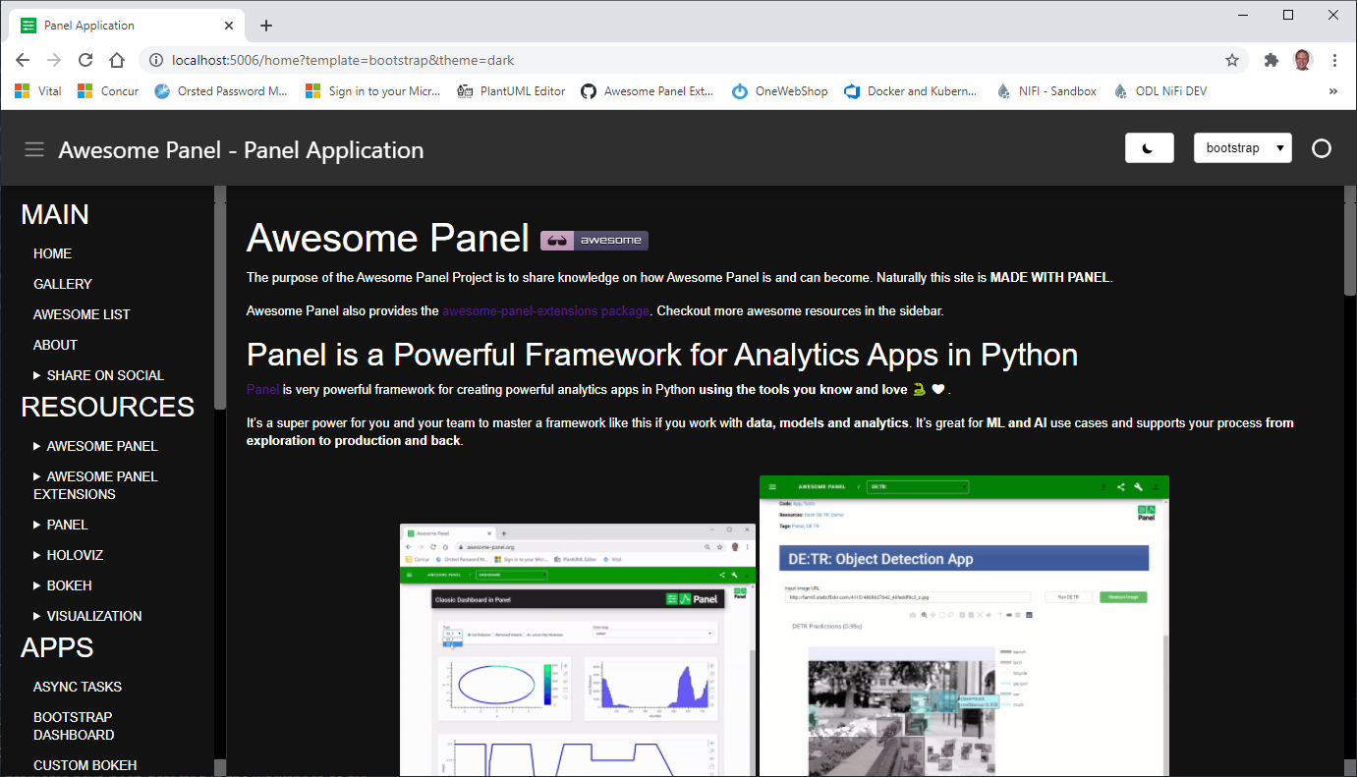
Task: Click the circular loading indicator in the header
Action: click(x=1322, y=148)
